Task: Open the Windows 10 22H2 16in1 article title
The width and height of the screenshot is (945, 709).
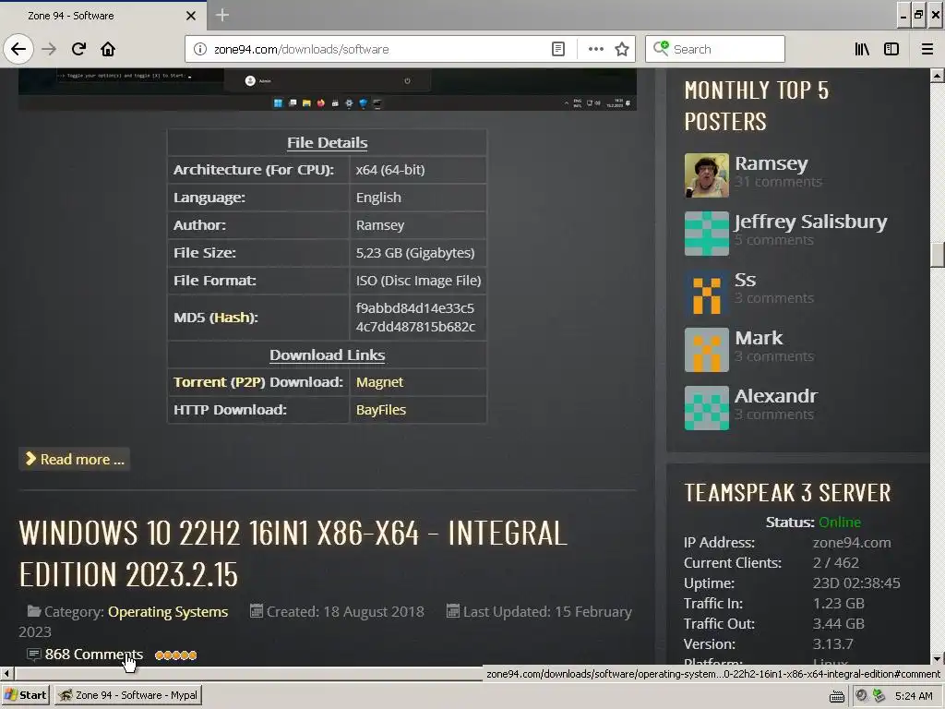Action: [293, 554]
